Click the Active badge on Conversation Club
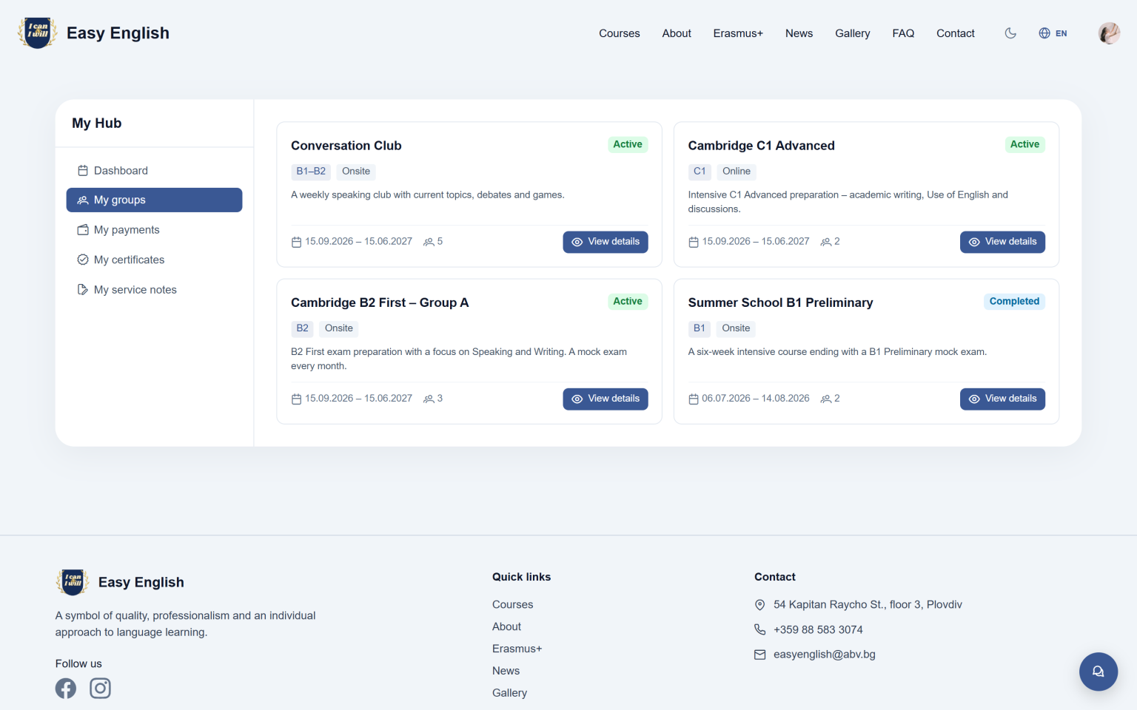1137x710 pixels. [628, 145]
